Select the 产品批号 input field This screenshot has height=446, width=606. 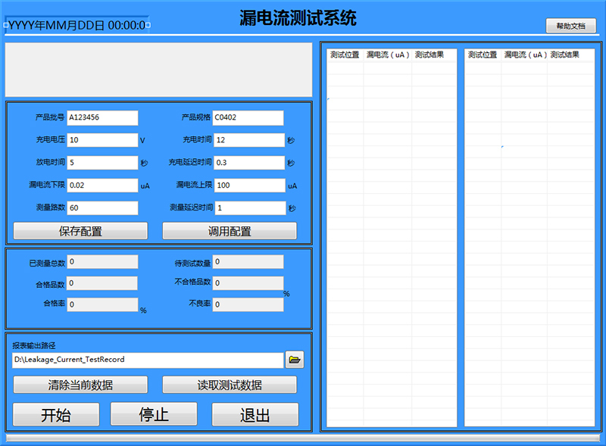coord(103,118)
